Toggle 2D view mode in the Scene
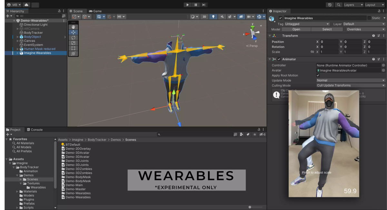 point(204,16)
